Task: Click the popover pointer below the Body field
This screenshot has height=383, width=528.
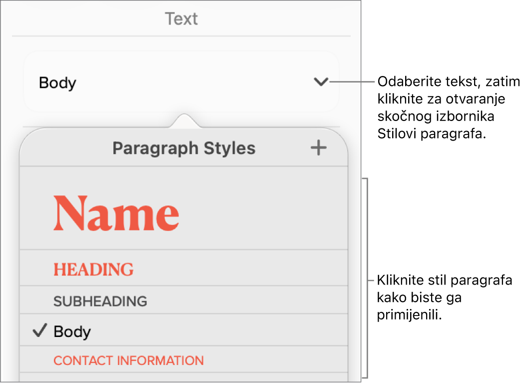Action: click(184, 120)
